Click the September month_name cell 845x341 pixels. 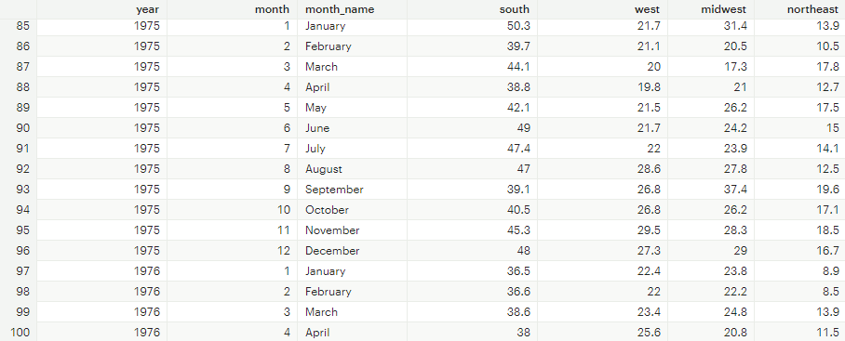click(334, 190)
